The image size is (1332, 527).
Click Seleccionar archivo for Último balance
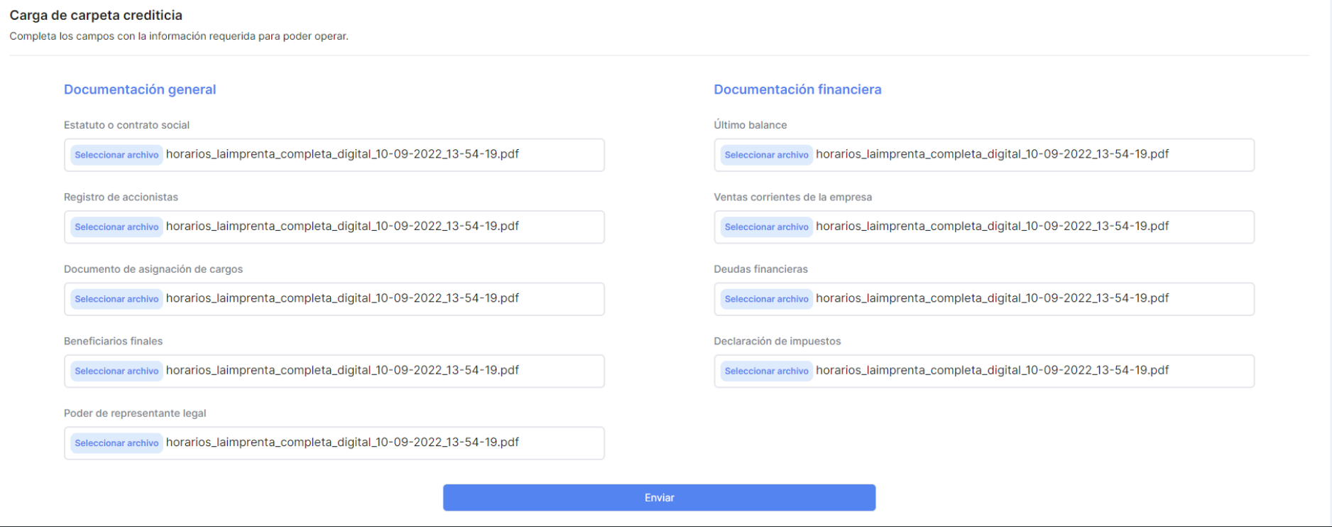(766, 155)
